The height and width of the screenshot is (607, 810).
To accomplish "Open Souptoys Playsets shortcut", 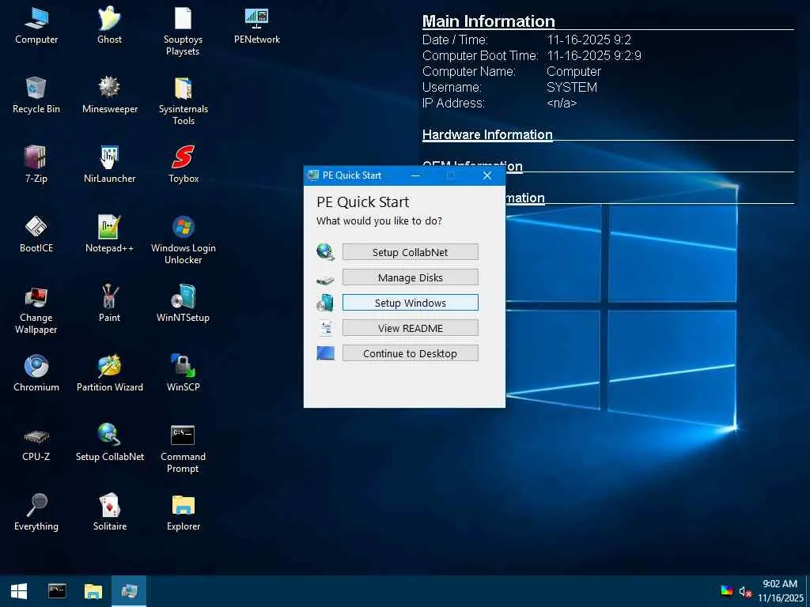I will 183,31.
